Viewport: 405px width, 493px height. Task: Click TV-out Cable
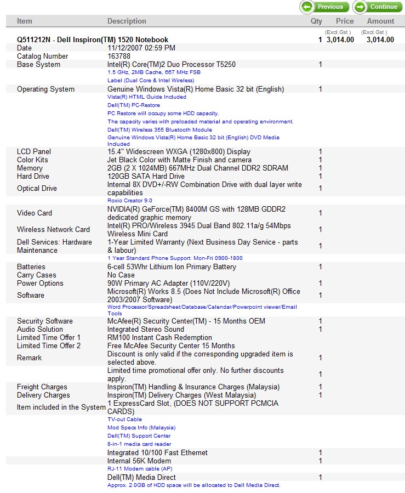125,419
